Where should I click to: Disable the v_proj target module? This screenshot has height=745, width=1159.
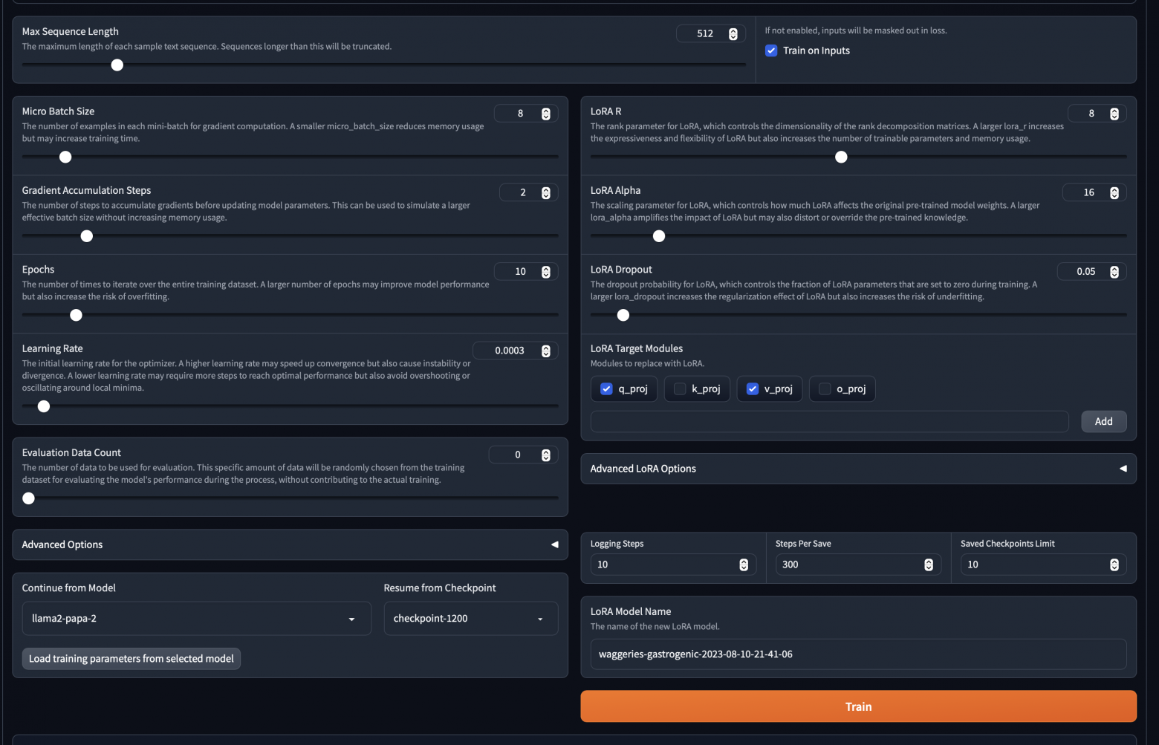point(752,388)
